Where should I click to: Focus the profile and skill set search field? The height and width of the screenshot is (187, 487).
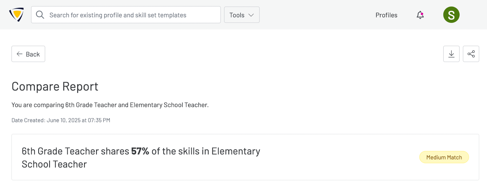pyautogui.click(x=128, y=15)
